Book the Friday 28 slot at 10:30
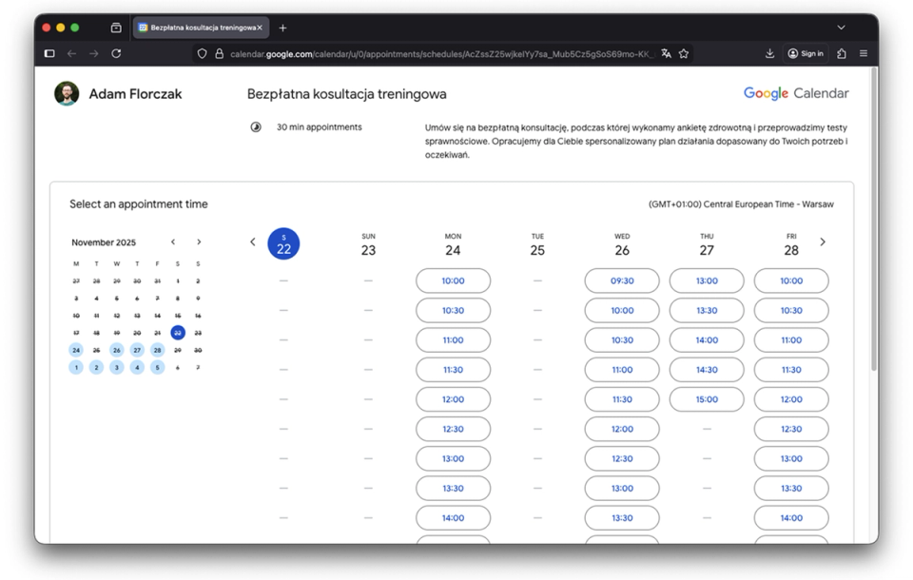913x580 pixels. tap(791, 310)
